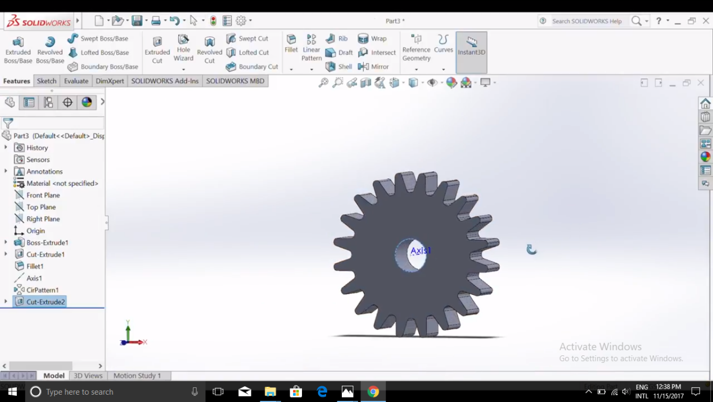Switch to the Evaluate tab
The image size is (713, 402).
coord(76,81)
